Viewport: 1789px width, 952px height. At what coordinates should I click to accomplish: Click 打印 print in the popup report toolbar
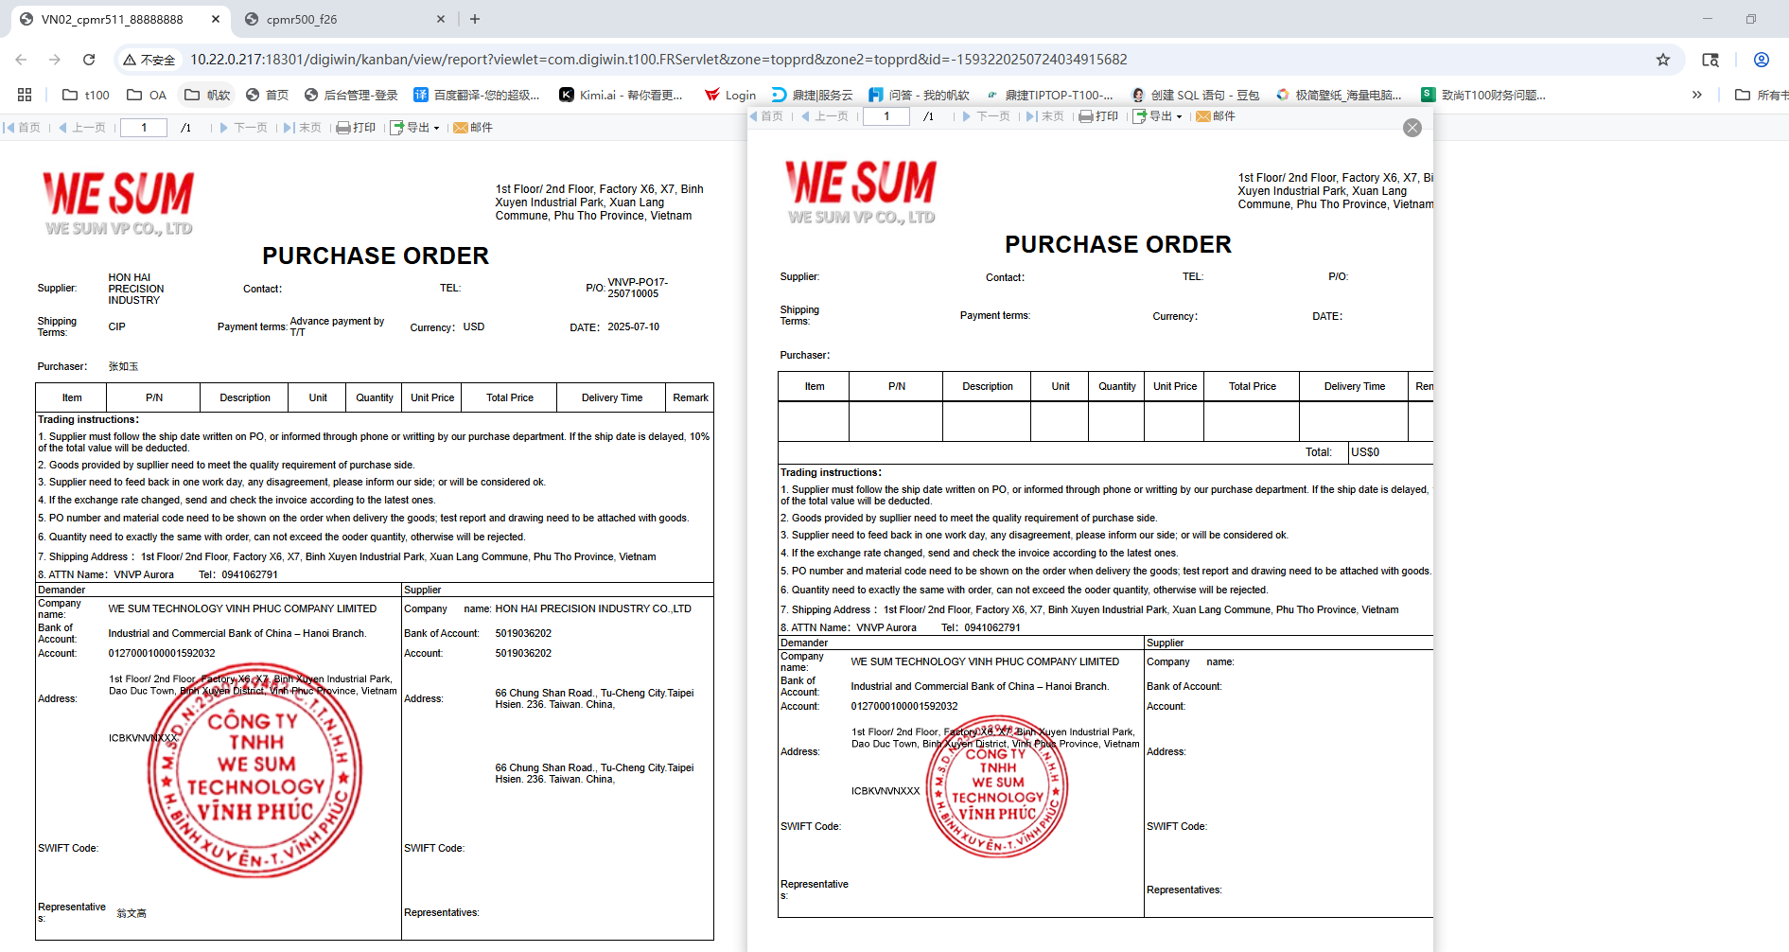pyautogui.click(x=1099, y=116)
